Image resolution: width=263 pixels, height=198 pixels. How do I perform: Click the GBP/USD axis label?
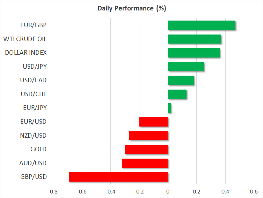(33, 177)
